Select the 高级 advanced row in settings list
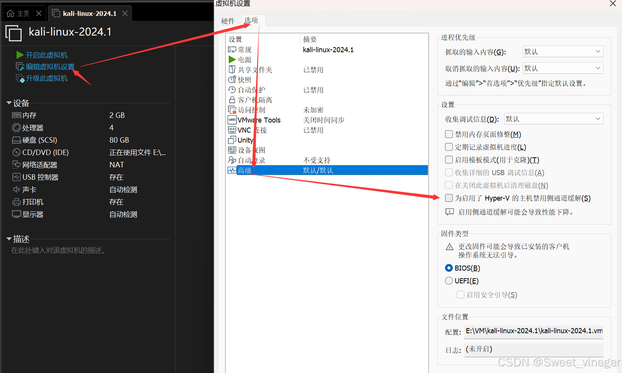 [328, 170]
